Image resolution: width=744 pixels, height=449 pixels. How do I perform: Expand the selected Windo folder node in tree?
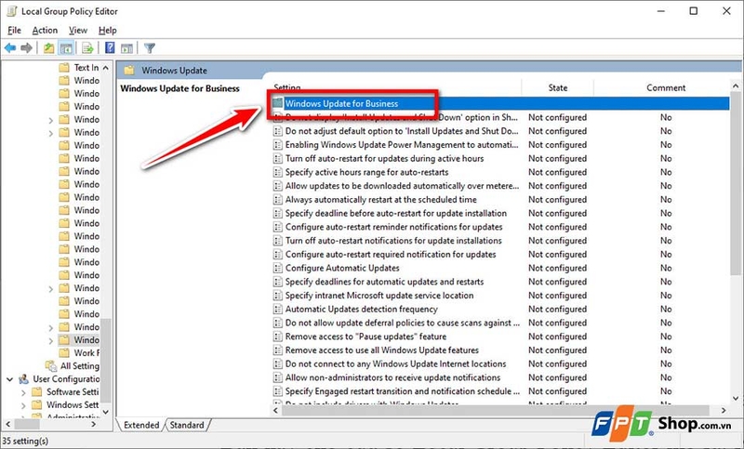point(51,340)
